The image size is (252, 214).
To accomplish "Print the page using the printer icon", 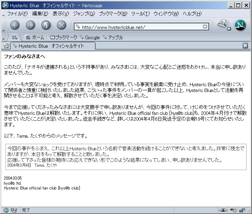I will pyautogui.click(x=222, y=24).
